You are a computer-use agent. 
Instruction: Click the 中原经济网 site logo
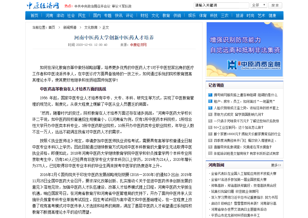tap(43, 5)
